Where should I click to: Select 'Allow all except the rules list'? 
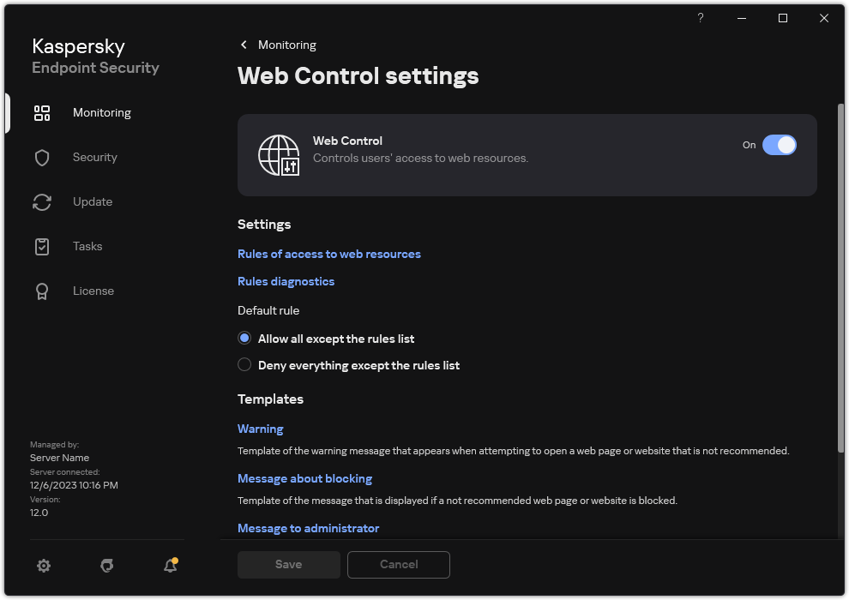point(244,338)
